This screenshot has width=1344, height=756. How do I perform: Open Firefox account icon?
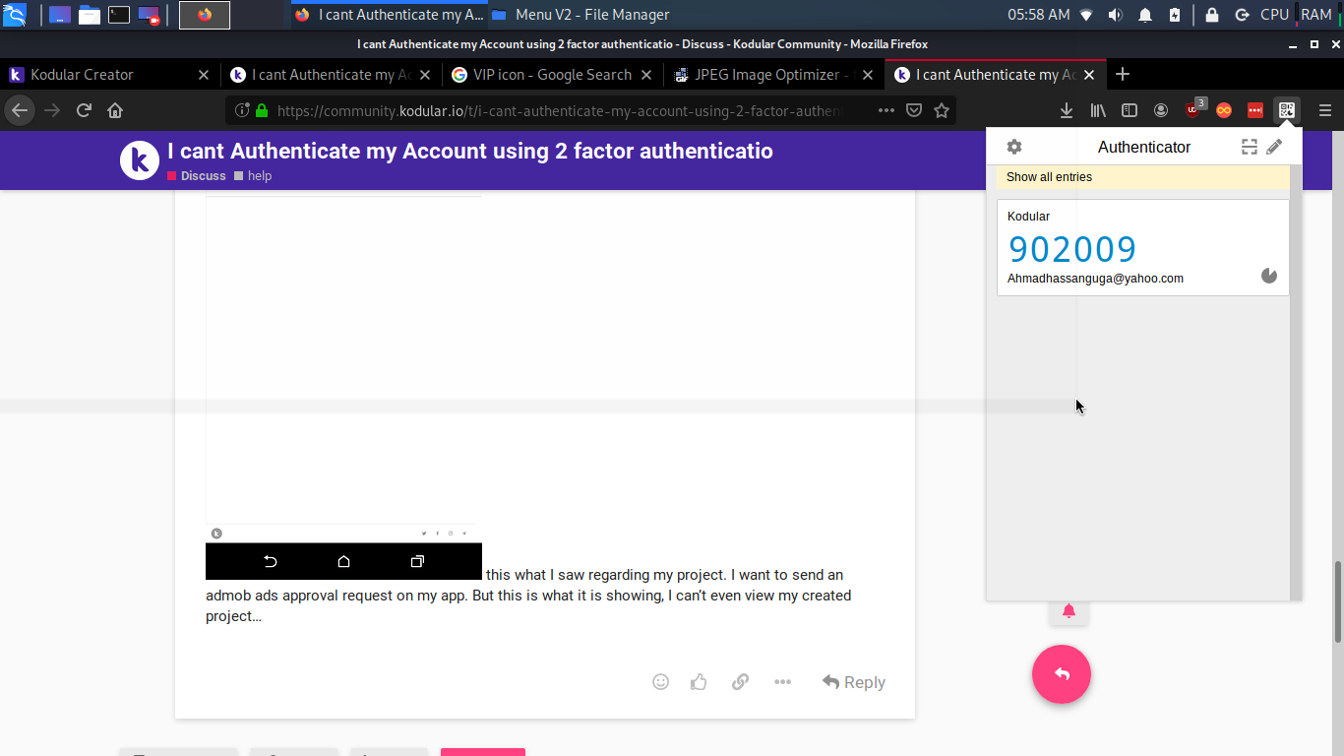pos(1161,110)
